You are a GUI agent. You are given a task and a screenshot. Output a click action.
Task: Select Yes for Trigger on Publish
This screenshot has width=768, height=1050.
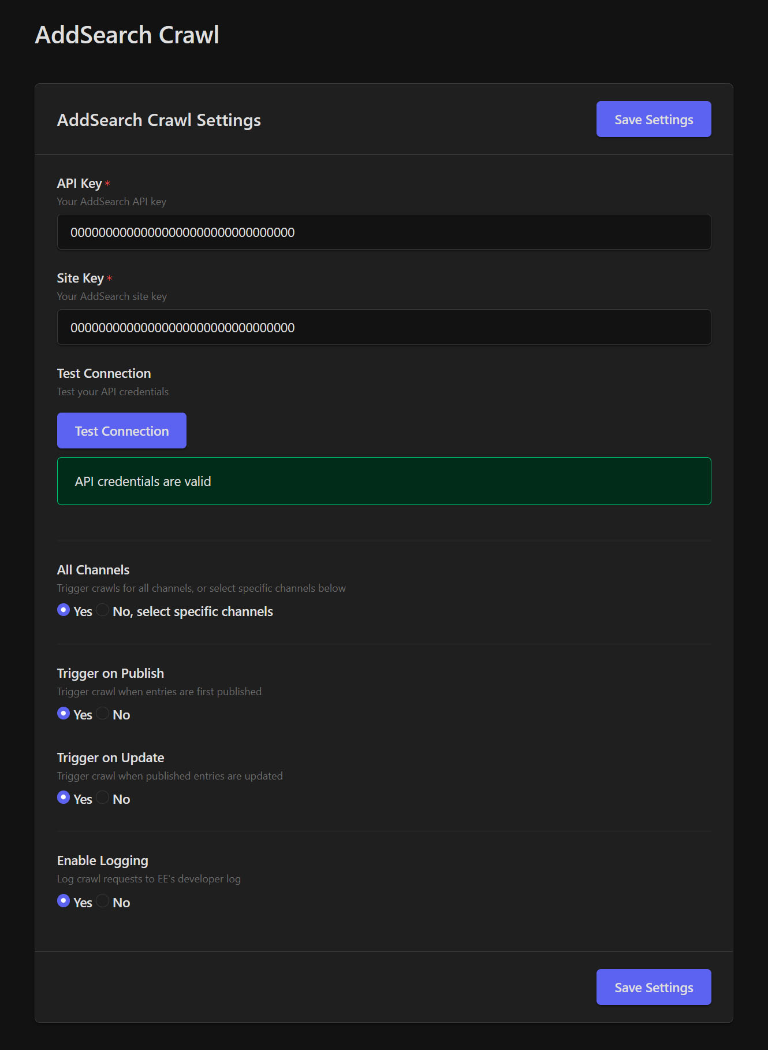tap(64, 713)
